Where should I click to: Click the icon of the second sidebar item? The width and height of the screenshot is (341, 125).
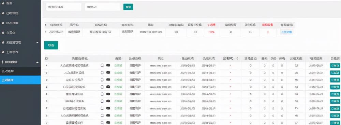tap(3, 13)
